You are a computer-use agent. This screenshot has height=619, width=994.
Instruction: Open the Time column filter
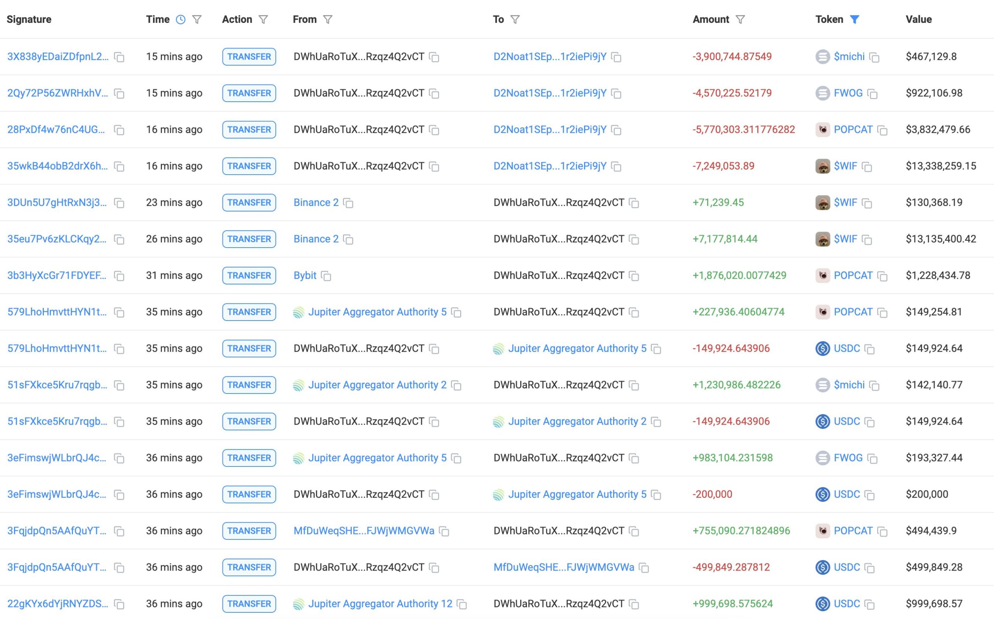[197, 19]
